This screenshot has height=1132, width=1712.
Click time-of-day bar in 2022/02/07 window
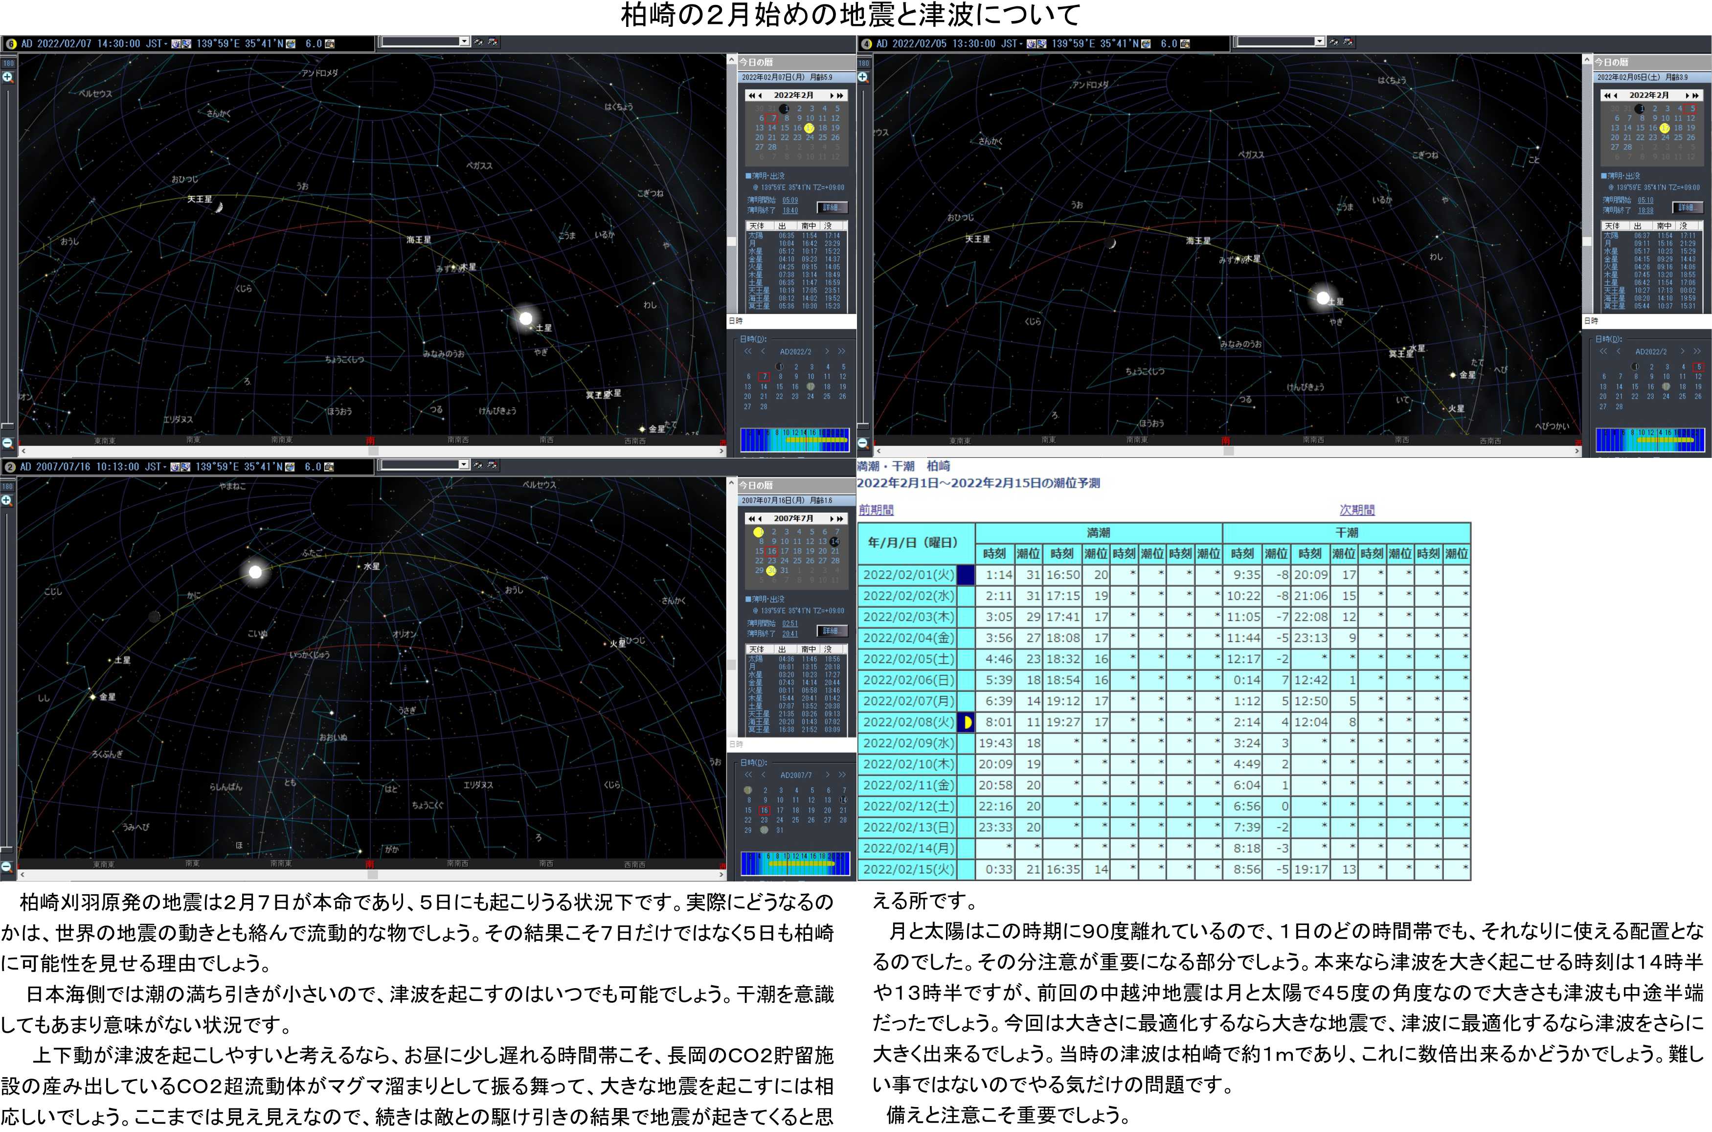(795, 440)
